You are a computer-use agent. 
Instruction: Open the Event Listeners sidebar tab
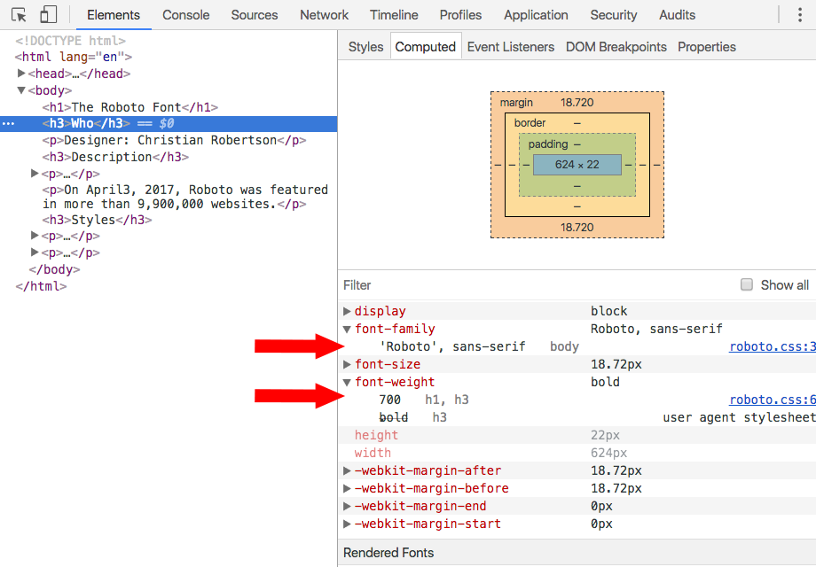click(511, 47)
